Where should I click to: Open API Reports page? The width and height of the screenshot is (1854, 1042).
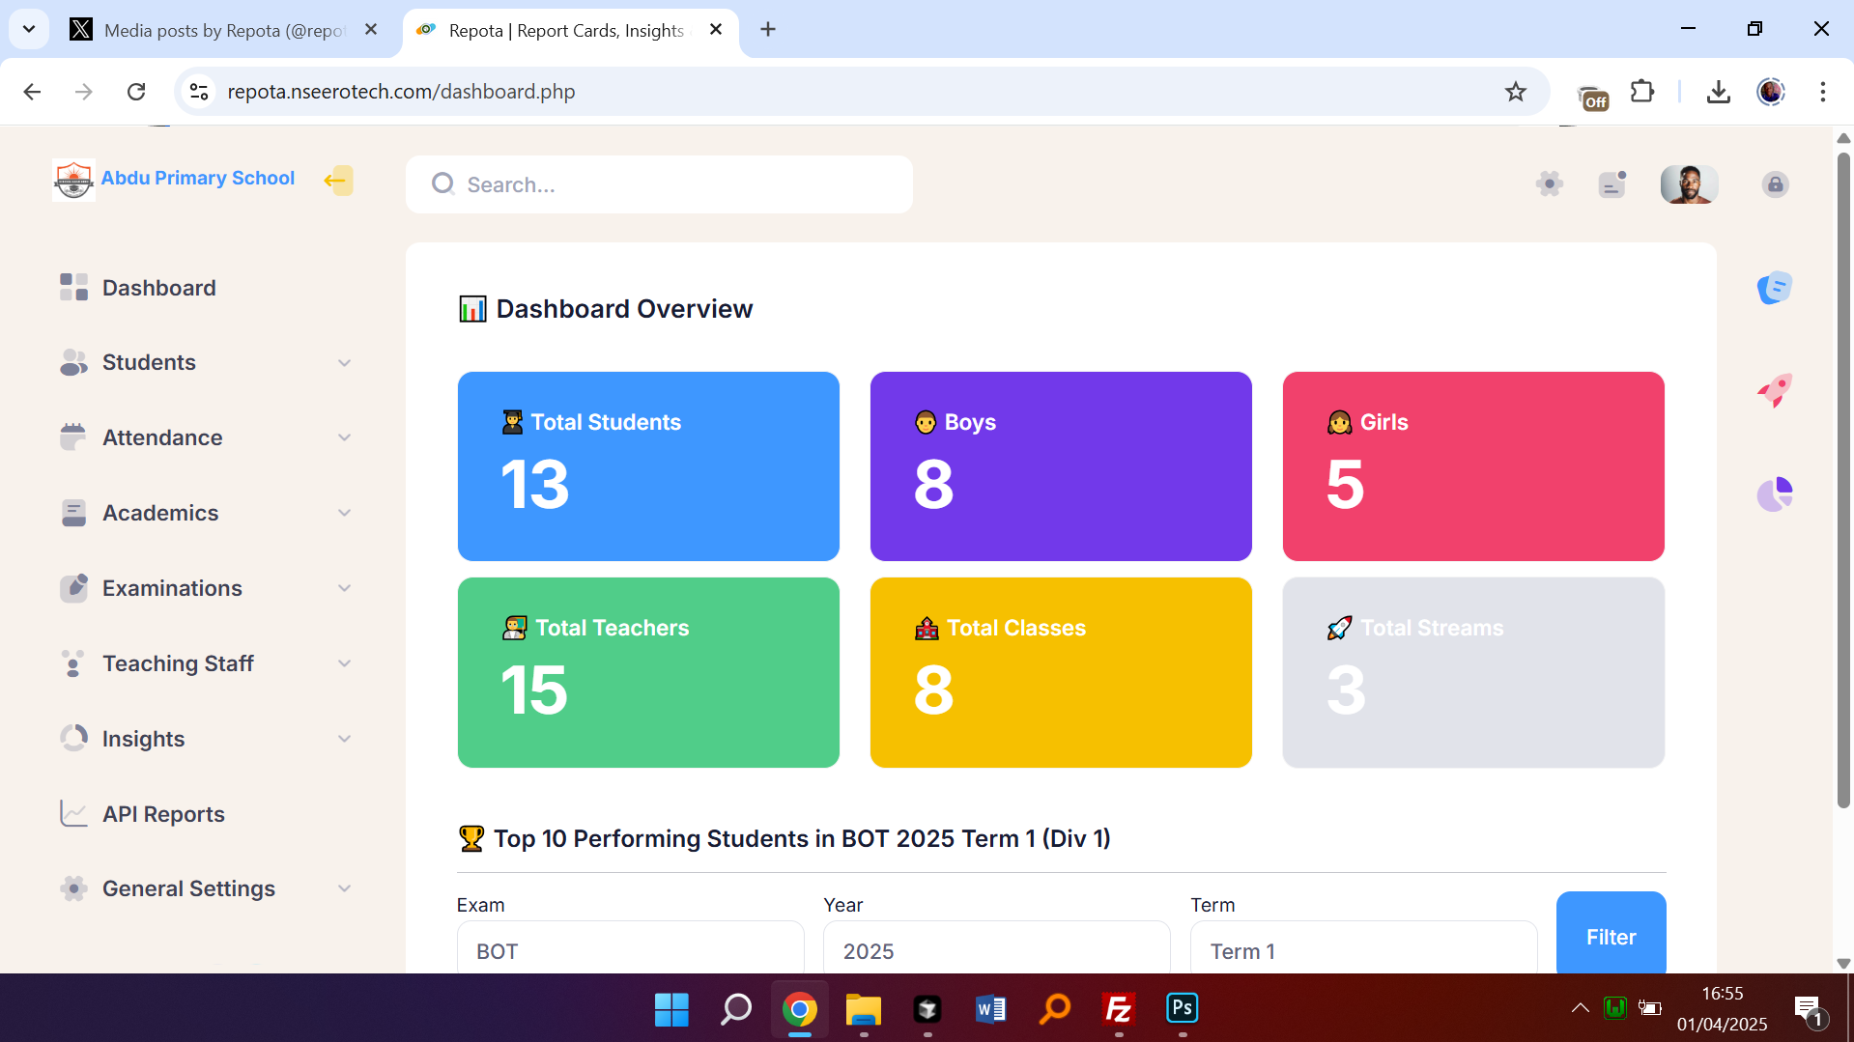pos(163,814)
